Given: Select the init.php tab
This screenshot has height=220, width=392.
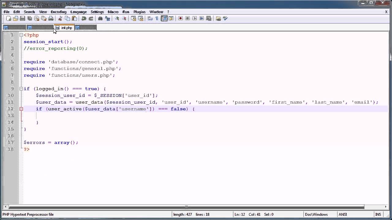Looking at the screenshot, I should pos(64,28).
